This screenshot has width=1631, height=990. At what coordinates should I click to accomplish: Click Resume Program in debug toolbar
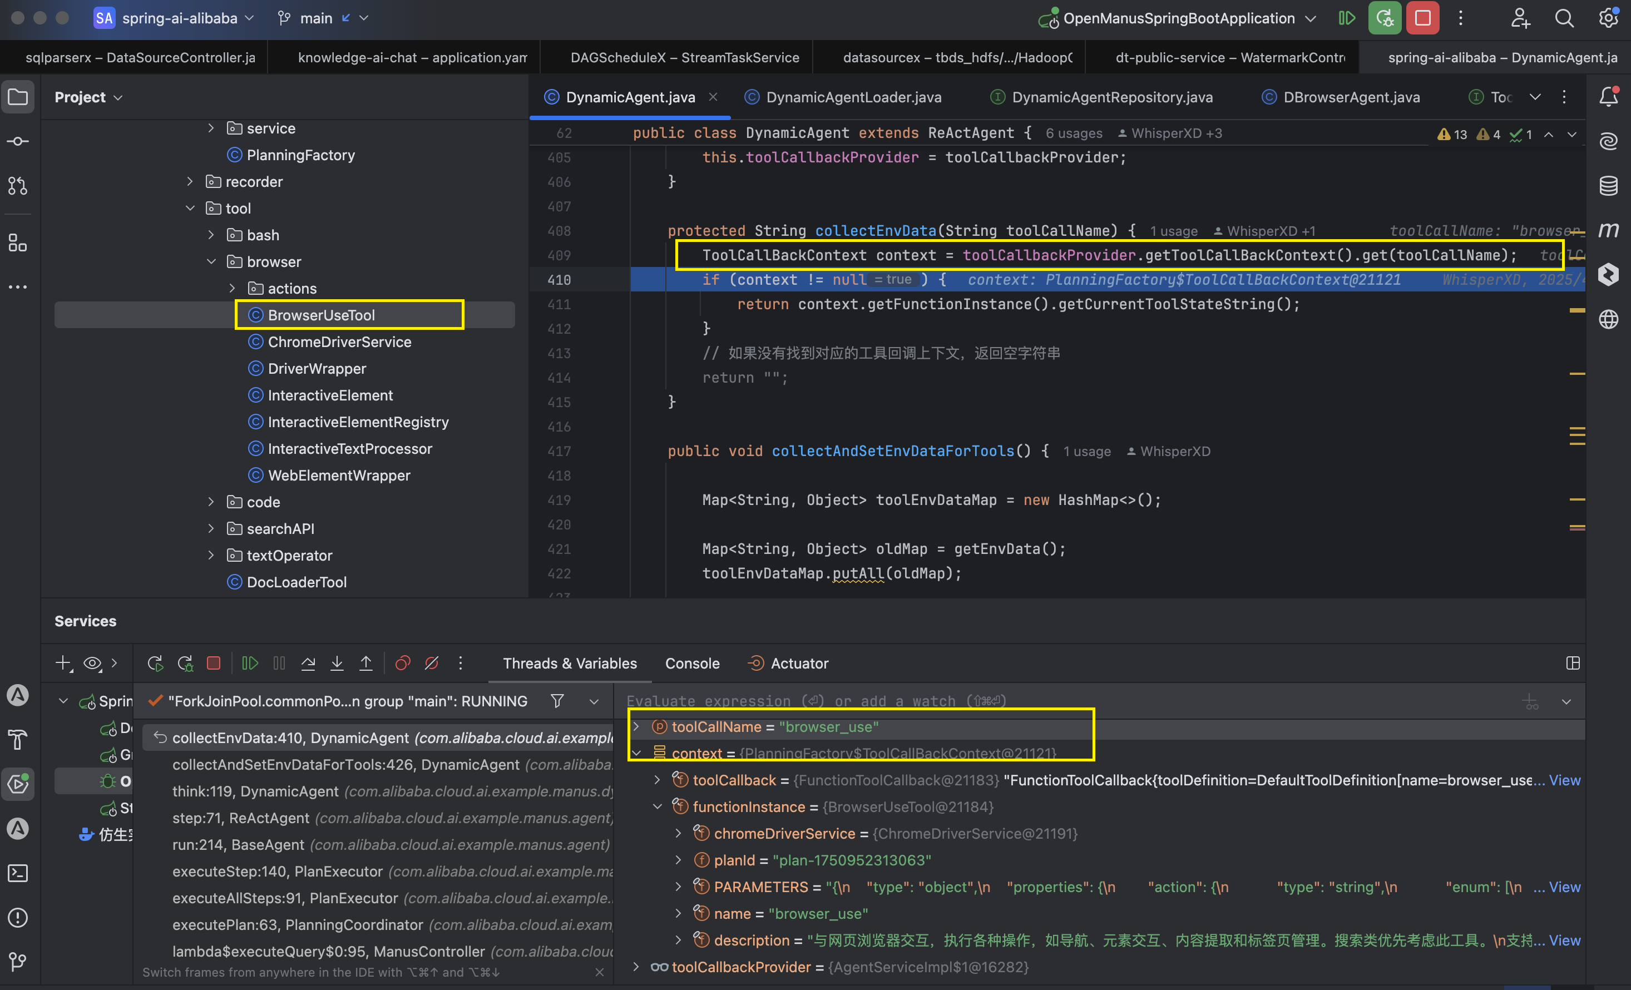pyautogui.click(x=250, y=663)
